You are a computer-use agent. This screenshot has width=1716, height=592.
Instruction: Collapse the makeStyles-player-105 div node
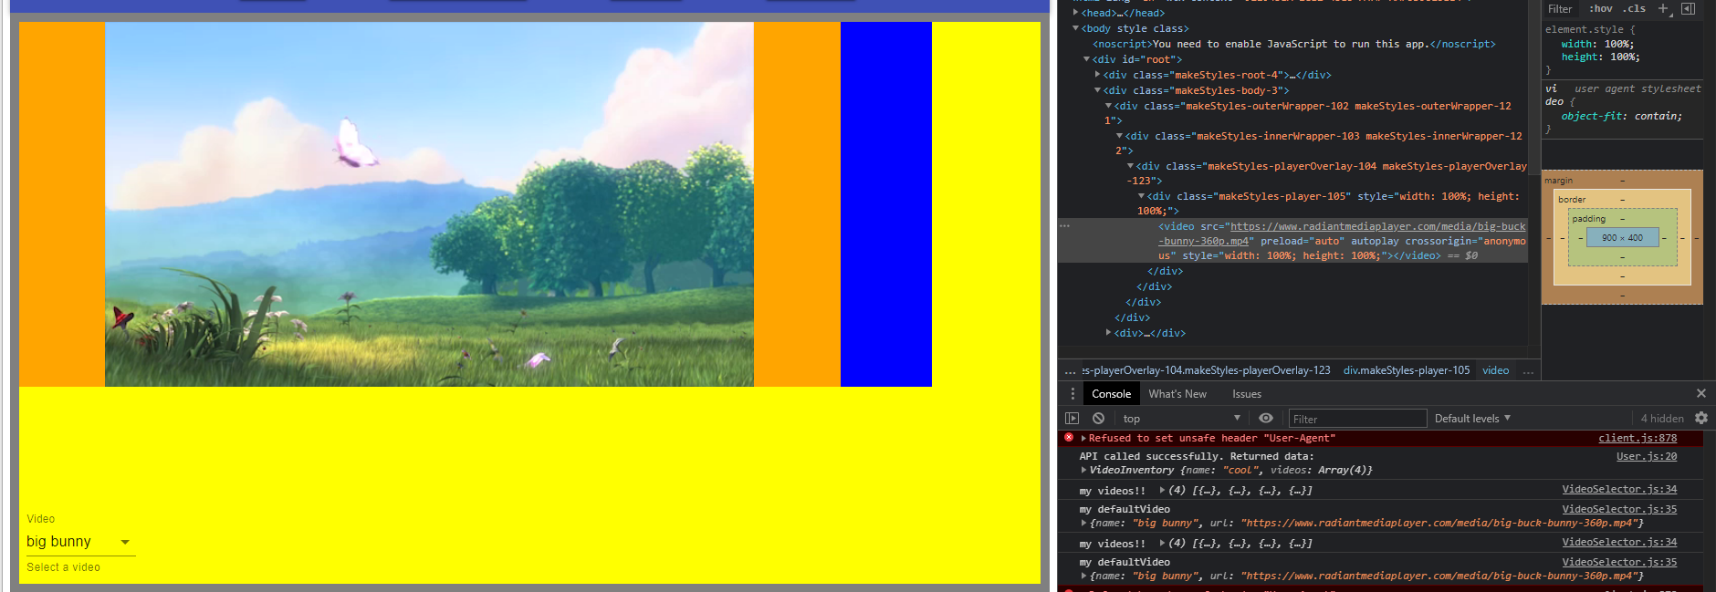point(1141,196)
